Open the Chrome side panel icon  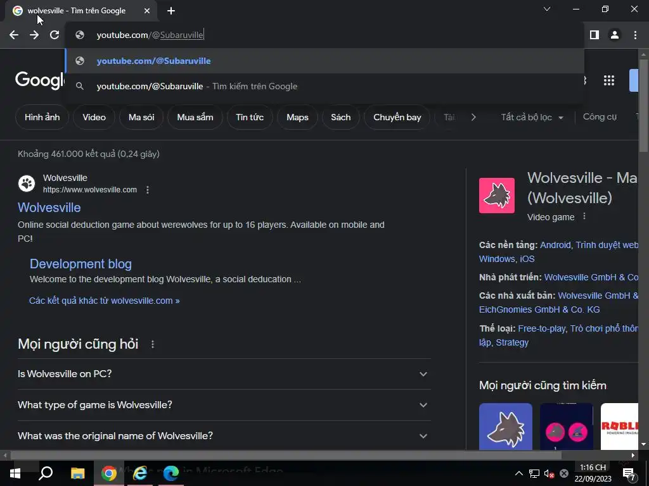[x=594, y=35]
